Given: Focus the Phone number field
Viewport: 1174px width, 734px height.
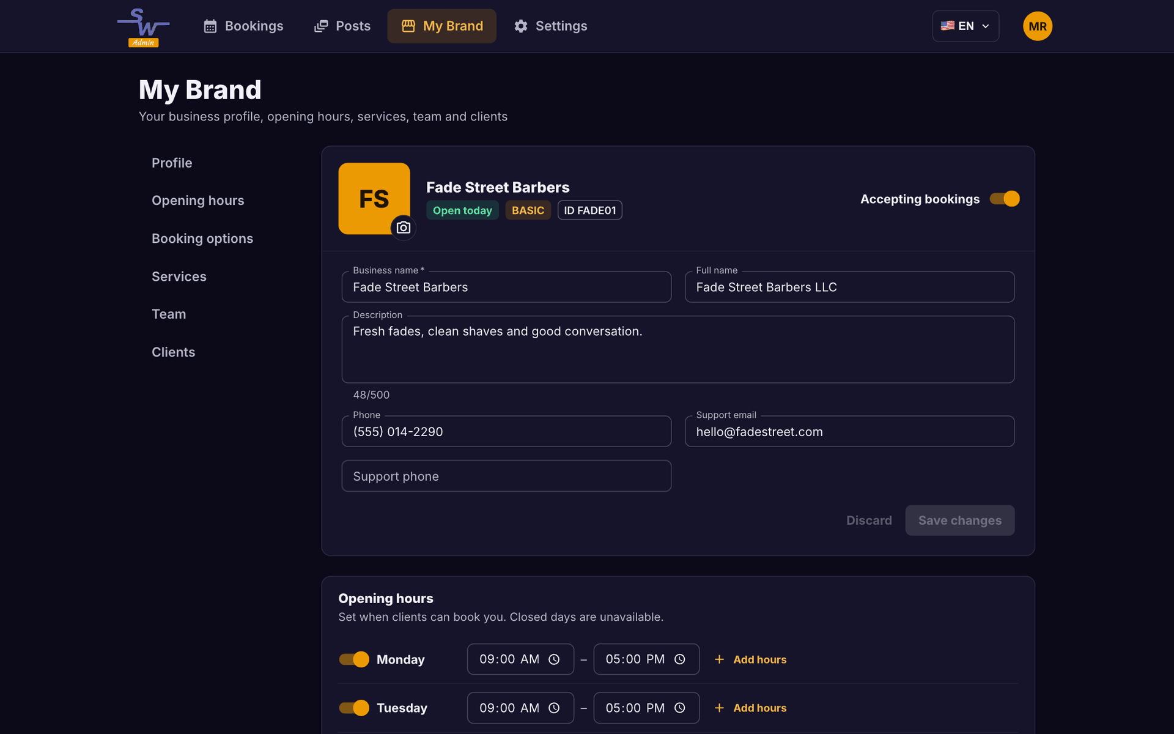Looking at the screenshot, I should click(x=506, y=431).
